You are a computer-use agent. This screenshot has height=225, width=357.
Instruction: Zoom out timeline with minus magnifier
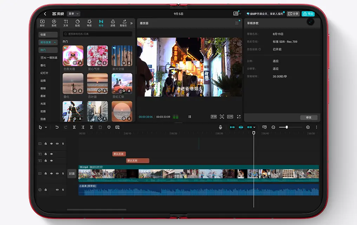(273, 127)
